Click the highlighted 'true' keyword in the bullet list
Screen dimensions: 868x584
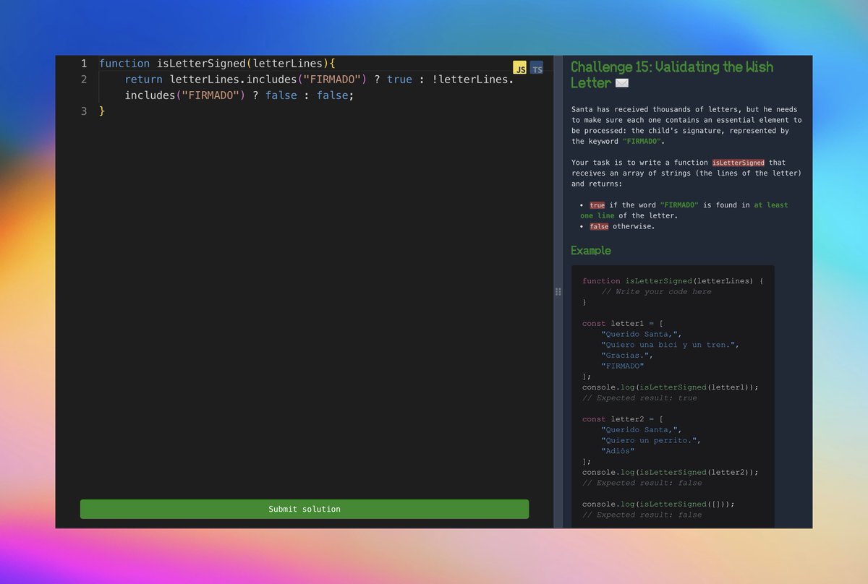pyautogui.click(x=597, y=205)
